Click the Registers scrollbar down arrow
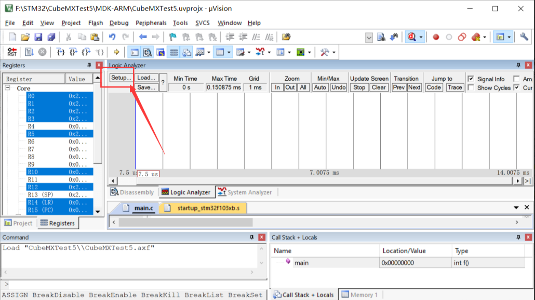 tap(98, 212)
